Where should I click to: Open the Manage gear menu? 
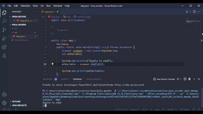pyautogui.click(x=4, y=103)
